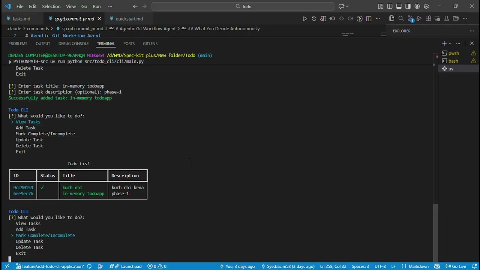Open the Testing flask icon
This screenshot has width=480, height=270.
[x=447, y=18]
